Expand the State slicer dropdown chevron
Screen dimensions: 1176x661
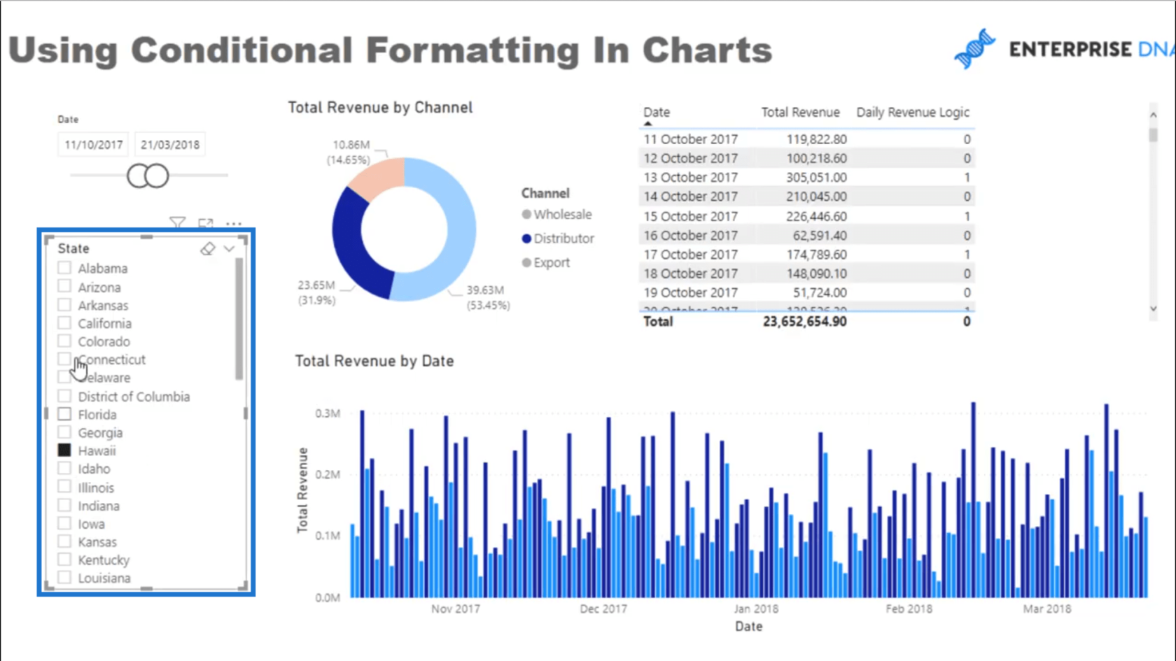pyautogui.click(x=229, y=248)
